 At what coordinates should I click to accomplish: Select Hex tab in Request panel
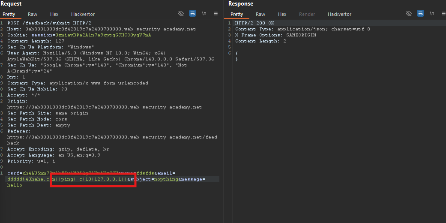(x=54, y=14)
